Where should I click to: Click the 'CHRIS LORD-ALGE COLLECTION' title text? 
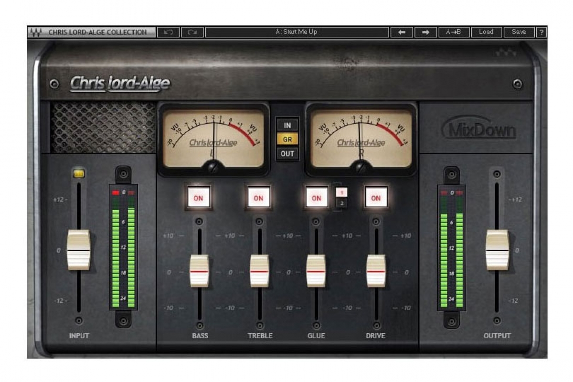click(97, 32)
